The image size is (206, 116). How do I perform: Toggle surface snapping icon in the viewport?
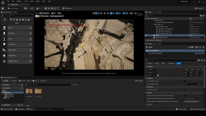(108, 13)
